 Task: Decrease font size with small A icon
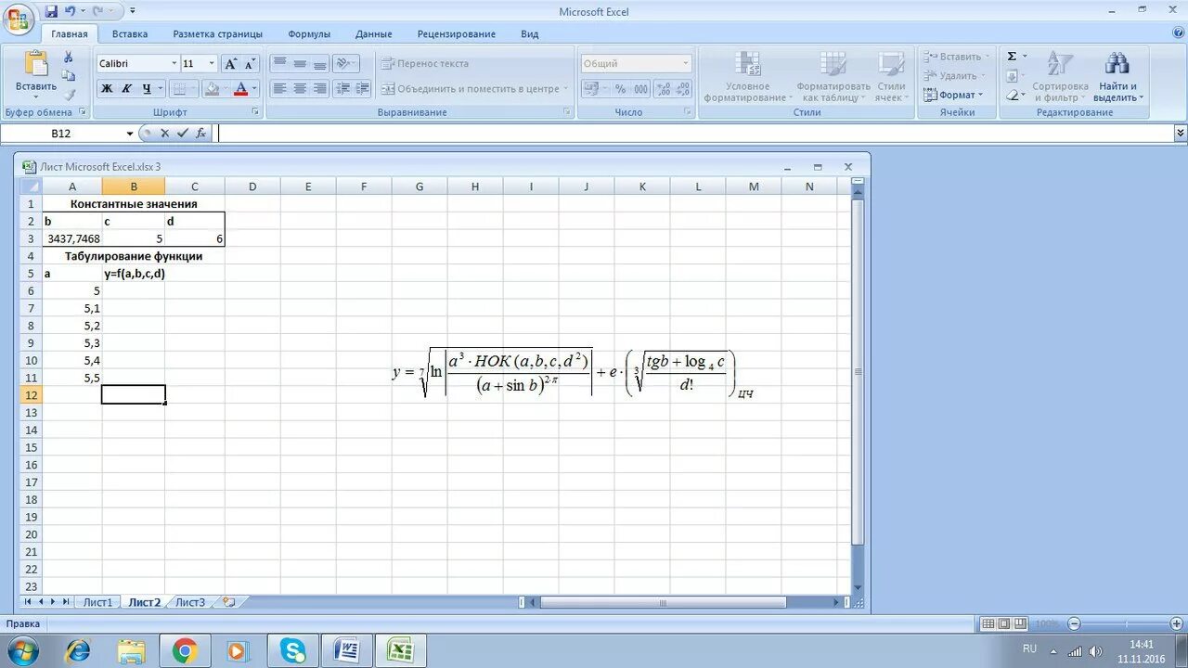click(250, 64)
